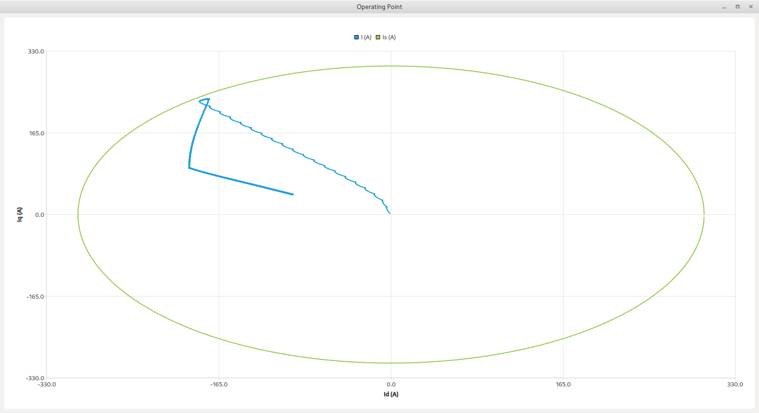This screenshot has height=413, width=759.
Task: Minimize the Operating Point window
Action: click(724, 7)
